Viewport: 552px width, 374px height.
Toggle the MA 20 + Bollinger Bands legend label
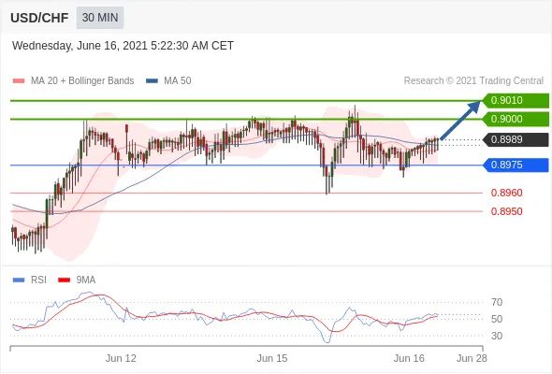82,81
